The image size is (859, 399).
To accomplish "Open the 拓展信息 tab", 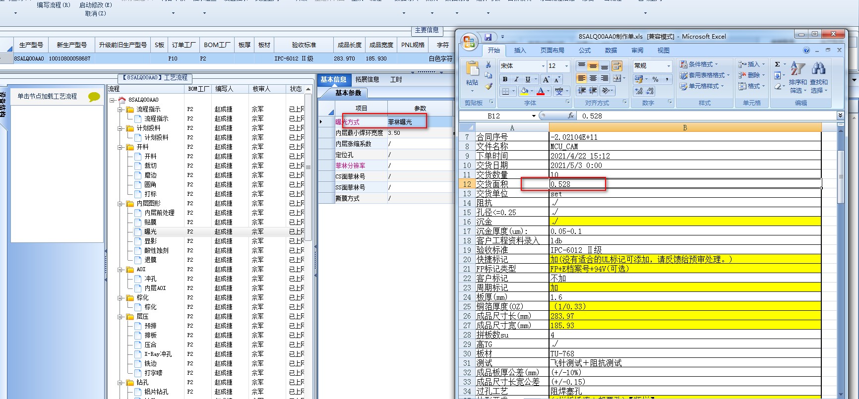I will click(367, 79).
